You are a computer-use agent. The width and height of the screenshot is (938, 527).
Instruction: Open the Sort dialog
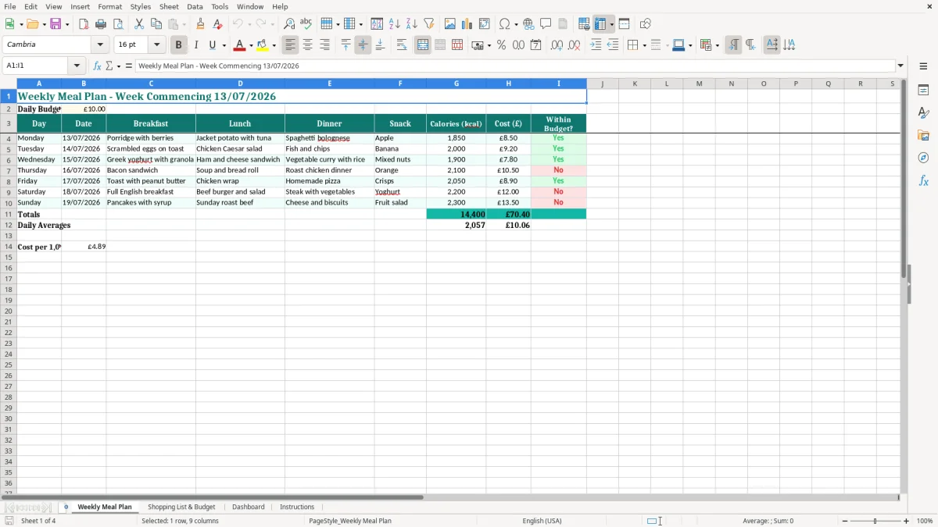(x=377, y=24)
